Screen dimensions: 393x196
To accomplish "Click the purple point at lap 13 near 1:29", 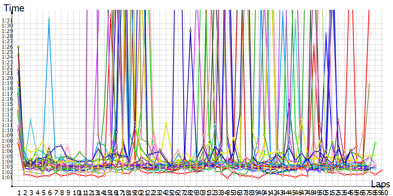I will [98, 30].
